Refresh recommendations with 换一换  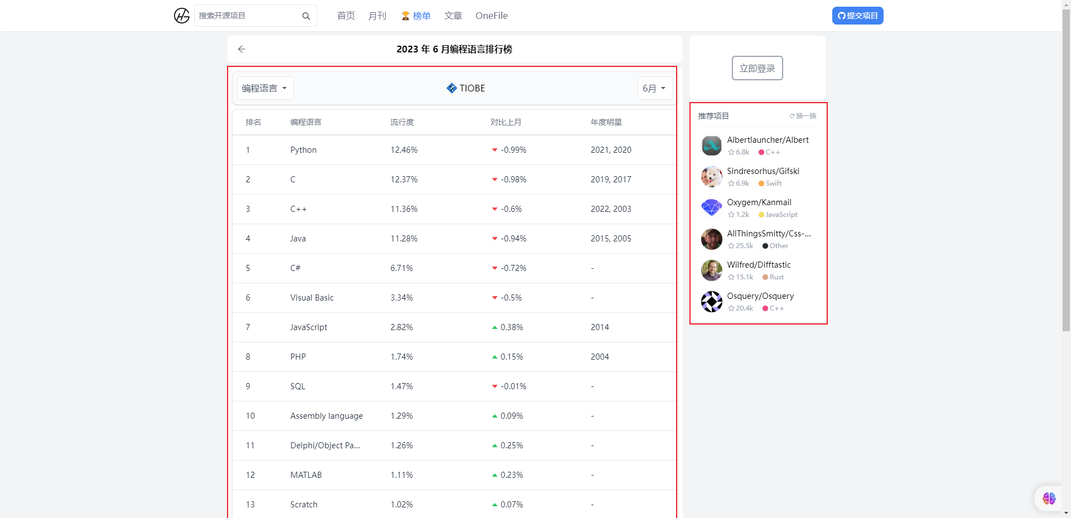coord(803,116)
